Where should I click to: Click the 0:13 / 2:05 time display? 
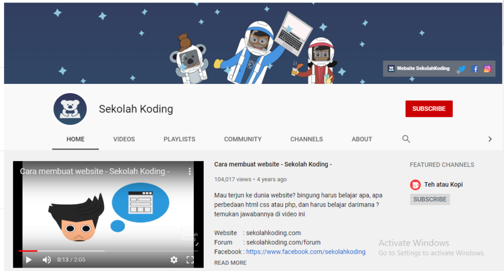click(71, 260)
